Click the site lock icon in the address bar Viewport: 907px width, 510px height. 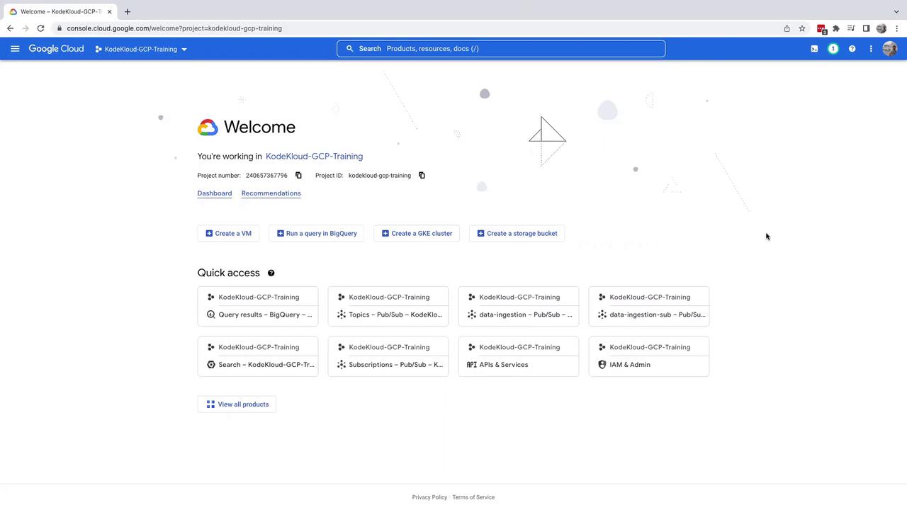(x=60, y=28)
